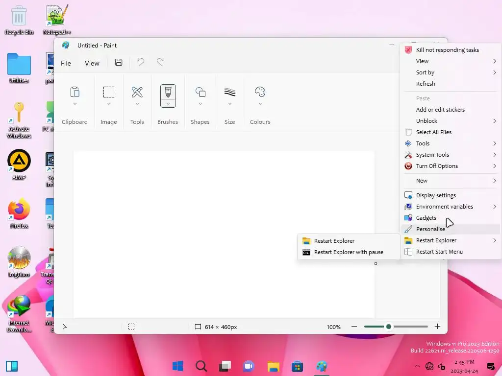Open Search from the taskbar
This screenshot has height=376, width=502.
[x=201, y=366]
